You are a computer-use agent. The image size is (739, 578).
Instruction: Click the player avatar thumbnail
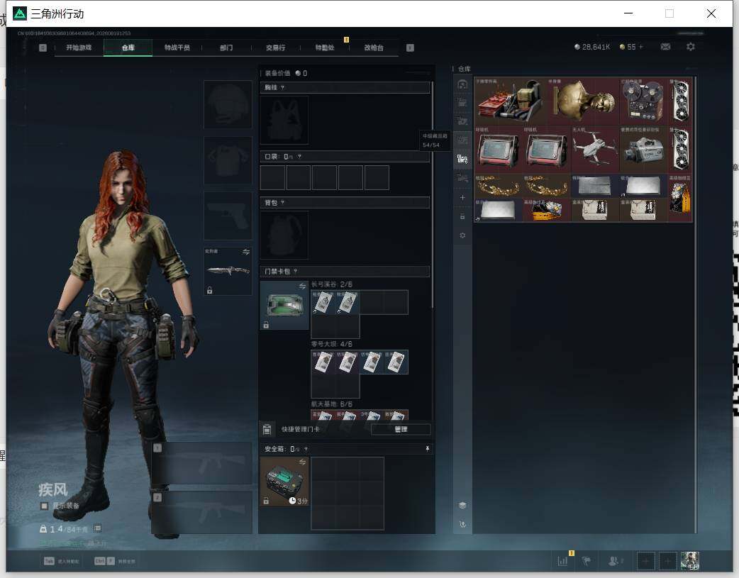pyautogui.click(x=690, y=561)
